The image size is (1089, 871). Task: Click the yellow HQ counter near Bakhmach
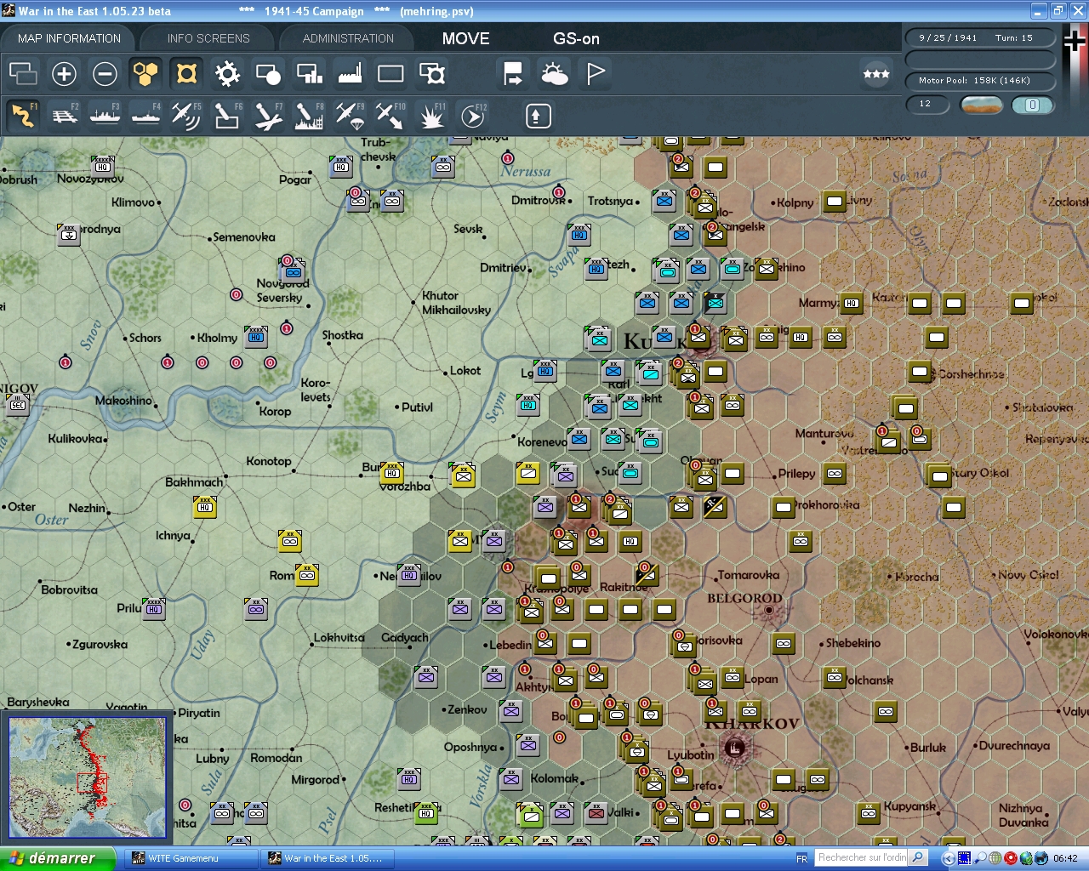point(205,507)
